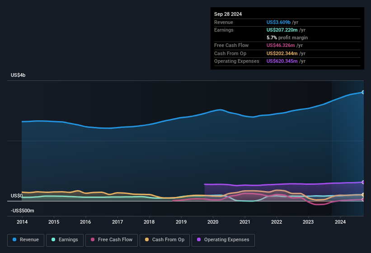Toggle the Earnings legend button

click(65, 240)
